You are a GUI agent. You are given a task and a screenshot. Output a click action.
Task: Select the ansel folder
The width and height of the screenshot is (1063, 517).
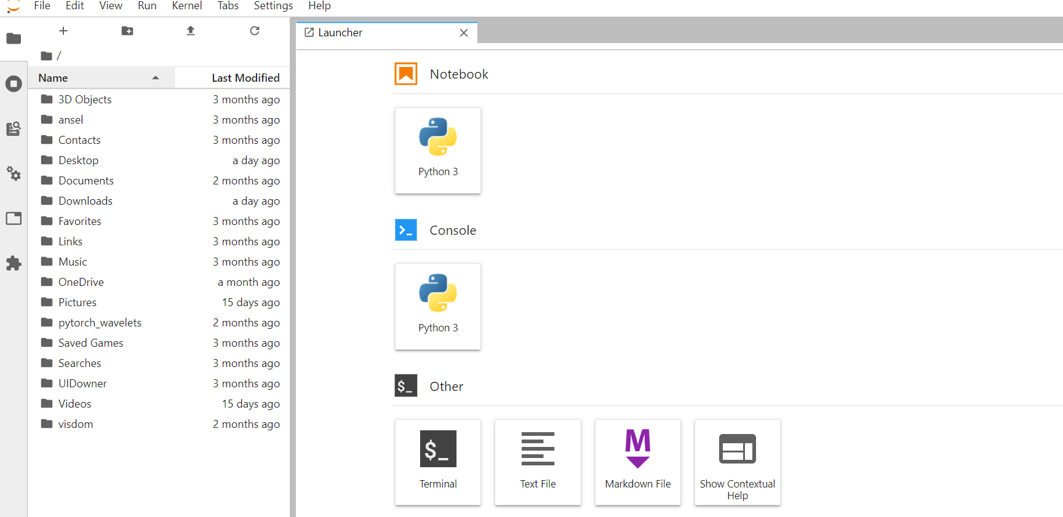(x=159, y=120)
